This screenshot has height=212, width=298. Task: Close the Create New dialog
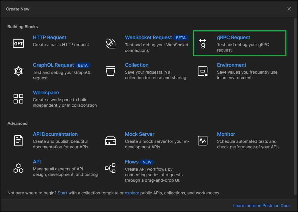[289, 9]
